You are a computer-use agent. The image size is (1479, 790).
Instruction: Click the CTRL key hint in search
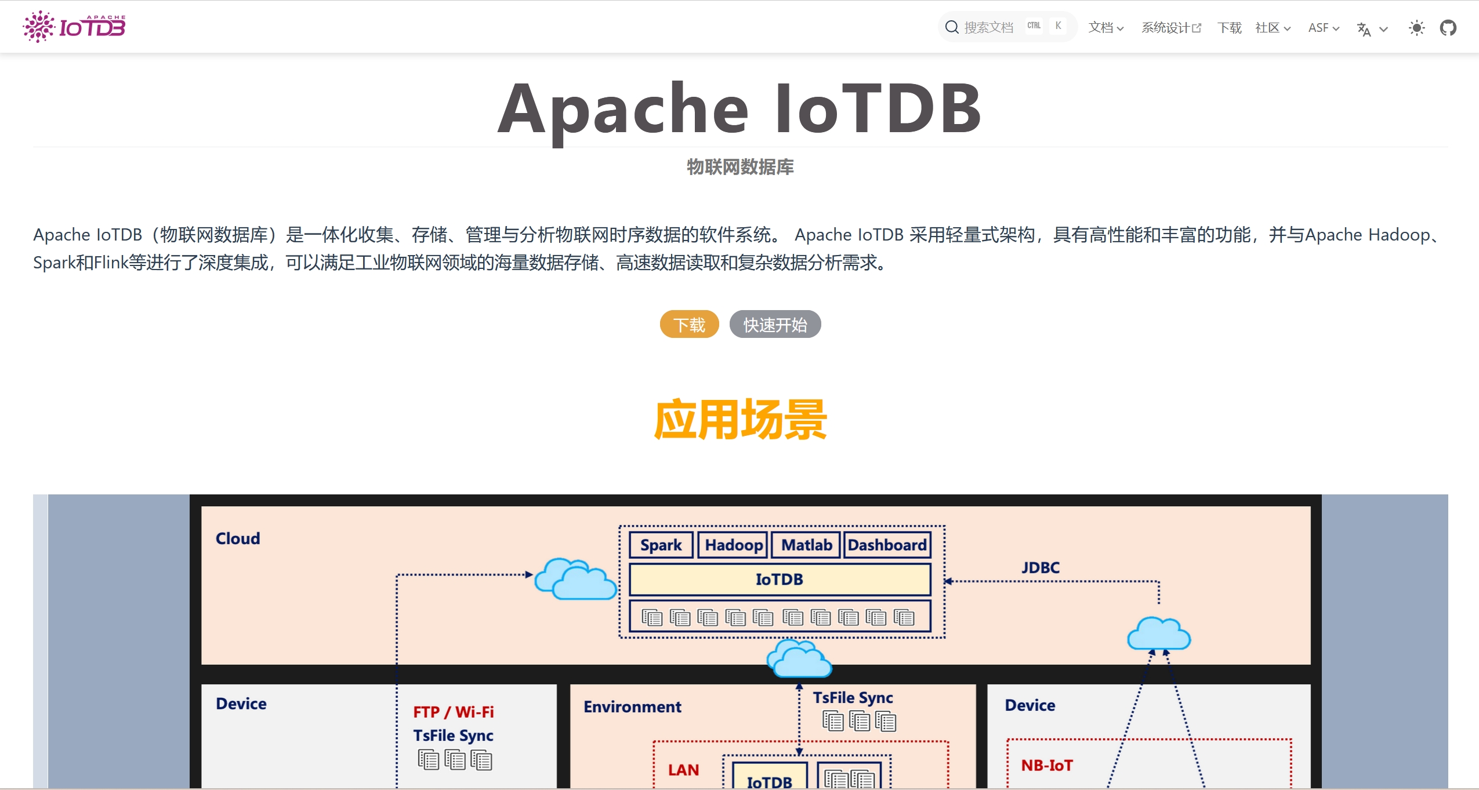click(1034, 26)
